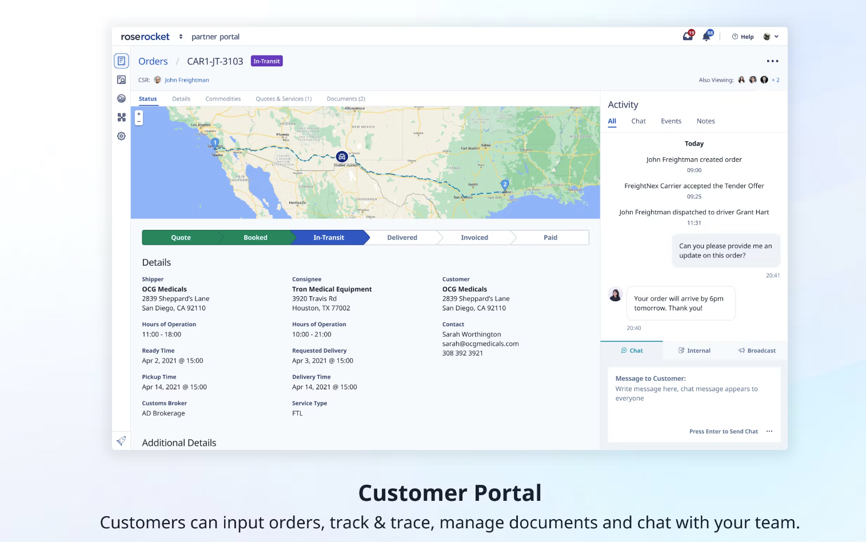
Task: Open the roserocket portal switcher arrows
Action: click(181, 37)
